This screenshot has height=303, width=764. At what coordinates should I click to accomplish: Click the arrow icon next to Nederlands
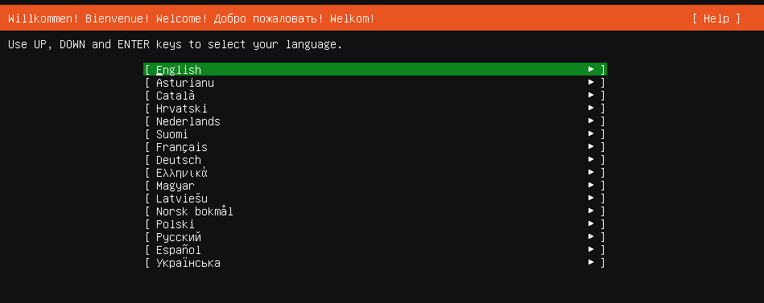[591, 121]
